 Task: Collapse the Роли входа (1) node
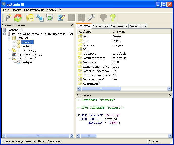9,58
